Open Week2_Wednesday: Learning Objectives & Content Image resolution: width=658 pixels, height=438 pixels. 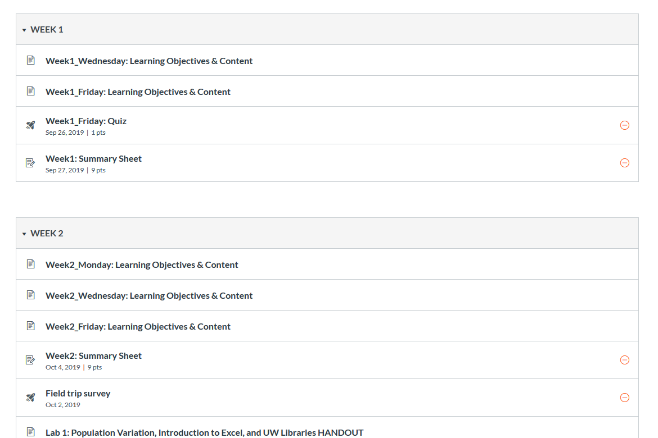pos(149,295)
